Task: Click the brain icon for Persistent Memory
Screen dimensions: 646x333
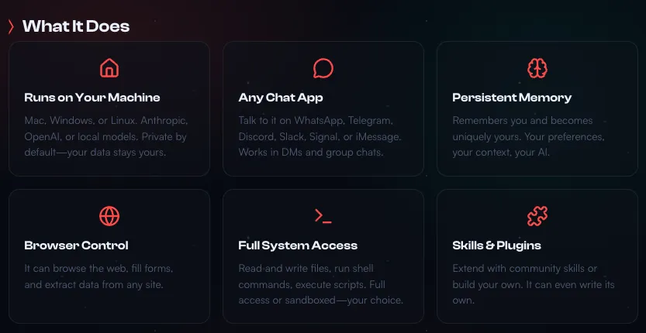Action: click(537, 68)
